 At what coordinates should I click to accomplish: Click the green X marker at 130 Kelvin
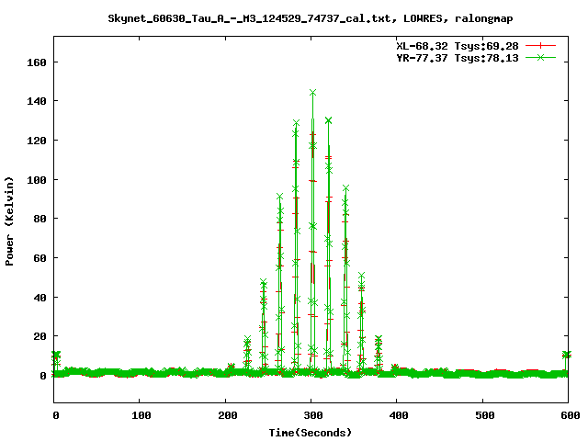pos(328,120)
